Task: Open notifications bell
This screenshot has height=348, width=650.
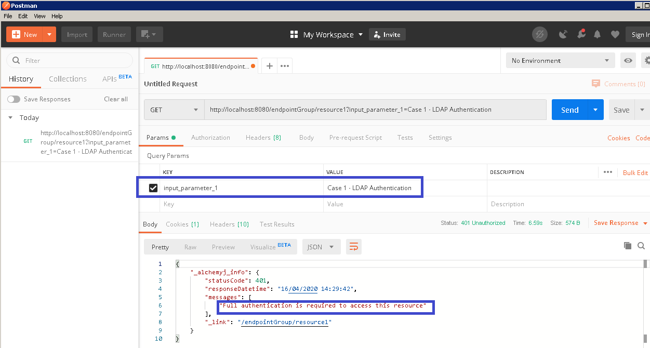Action: [598, 35]
